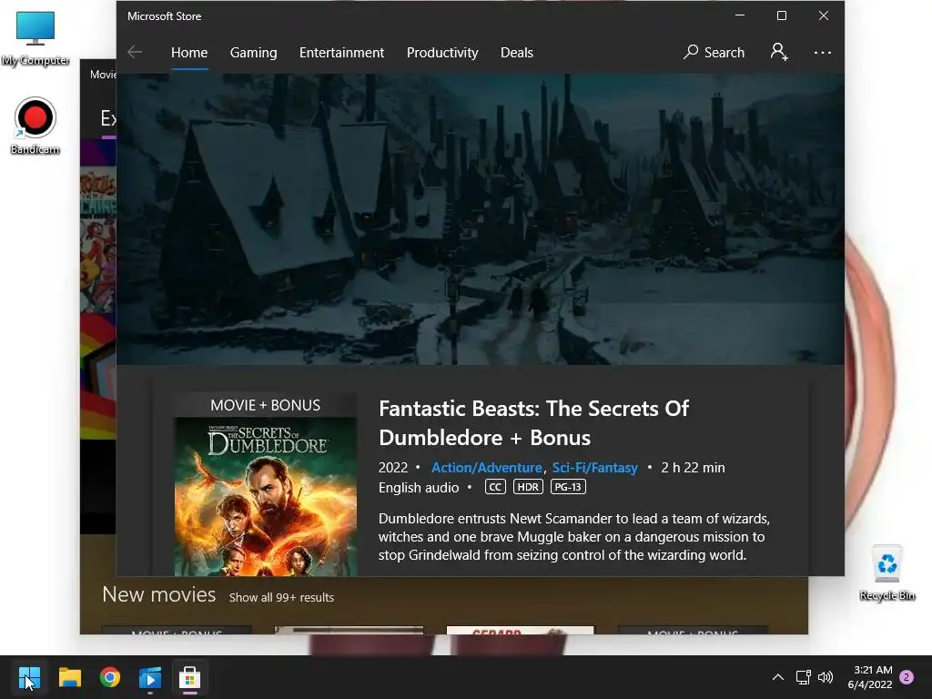Click Show all 99+ results in back window
The width and height of the screenshot is (932, 699).
click(282, 597)
